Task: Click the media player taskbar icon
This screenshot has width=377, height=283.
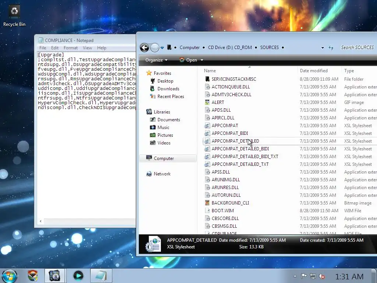Action: [78, 276]
